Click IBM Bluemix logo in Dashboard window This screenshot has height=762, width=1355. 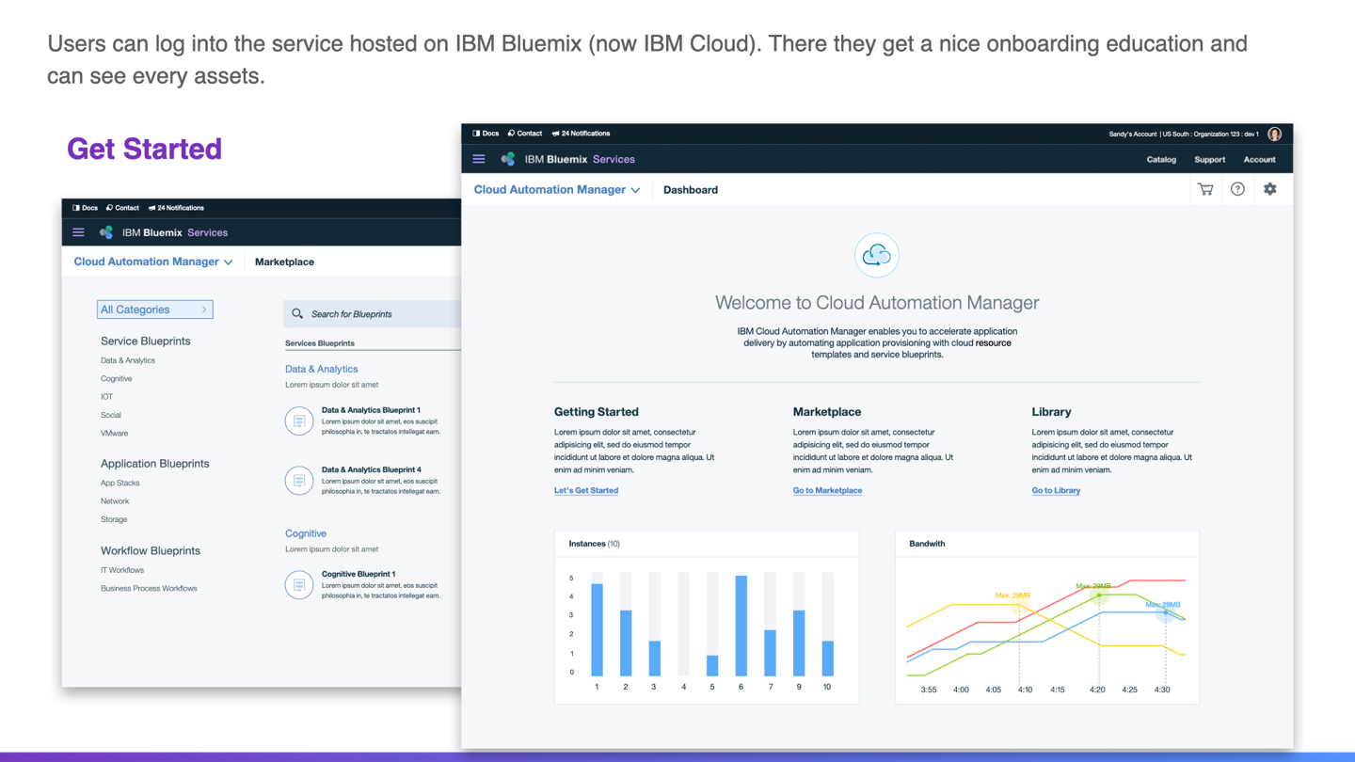point(508,159)
